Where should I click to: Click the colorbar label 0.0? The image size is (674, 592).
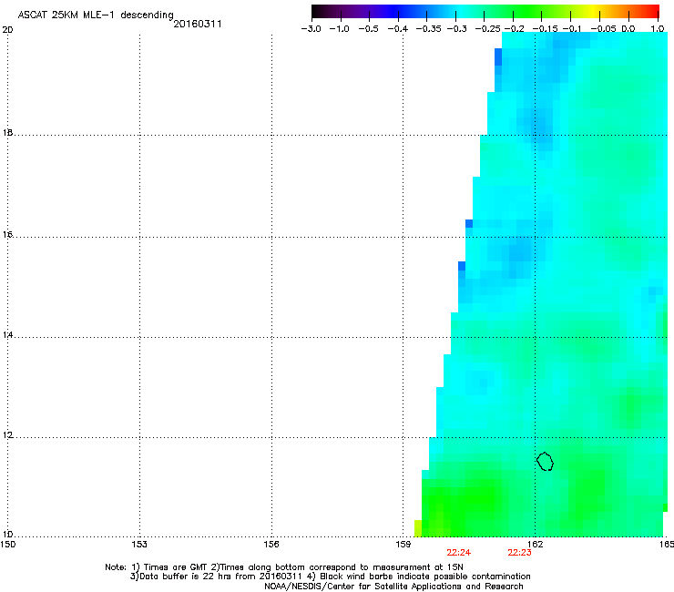(x=628, y=29)
